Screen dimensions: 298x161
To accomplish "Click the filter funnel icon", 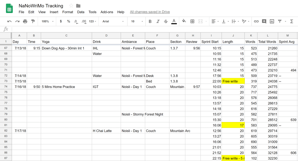I will point(280,21).
